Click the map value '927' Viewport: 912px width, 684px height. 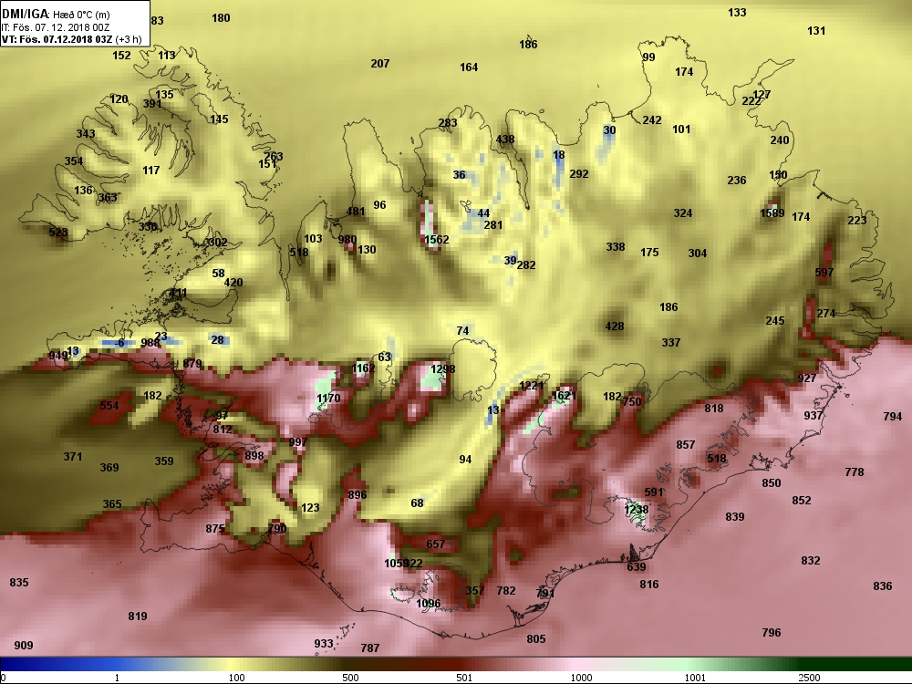pos(807,378)
